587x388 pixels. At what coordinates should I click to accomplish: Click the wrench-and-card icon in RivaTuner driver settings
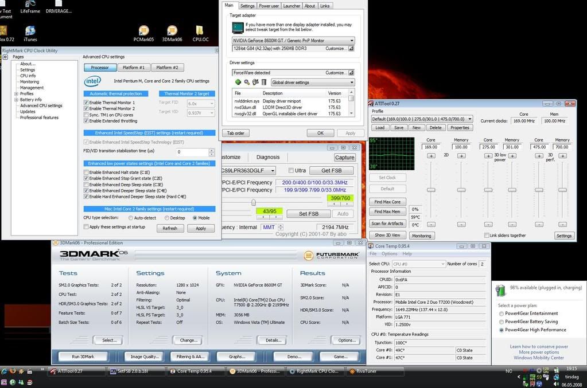pos(255,82)
